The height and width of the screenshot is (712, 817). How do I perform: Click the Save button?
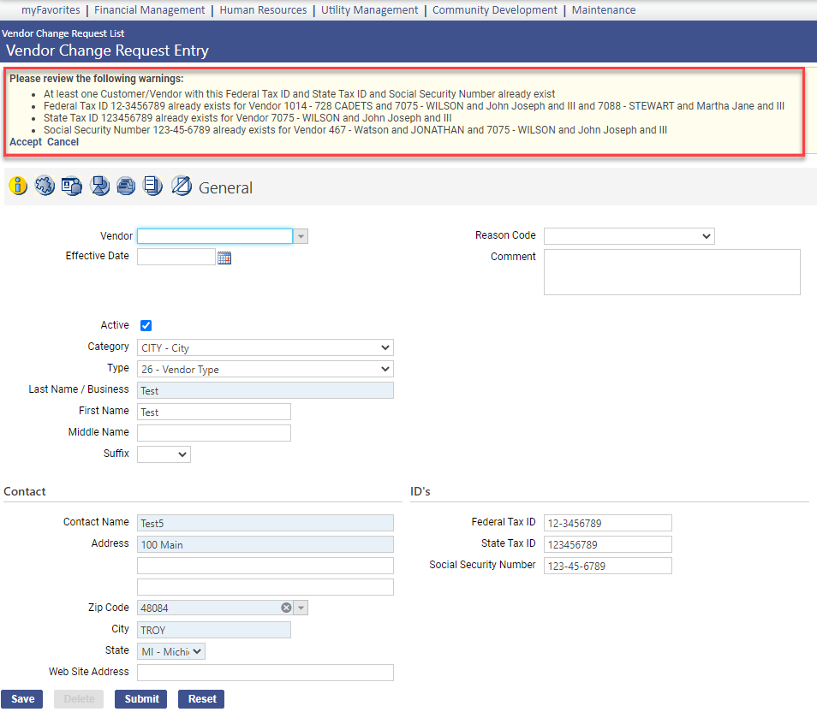pyautogui.click(x=23, y=699)
